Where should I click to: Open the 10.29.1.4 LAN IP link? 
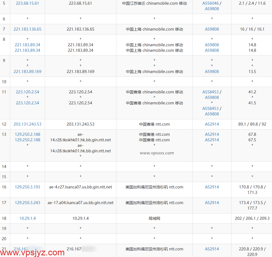pos(27,218)
